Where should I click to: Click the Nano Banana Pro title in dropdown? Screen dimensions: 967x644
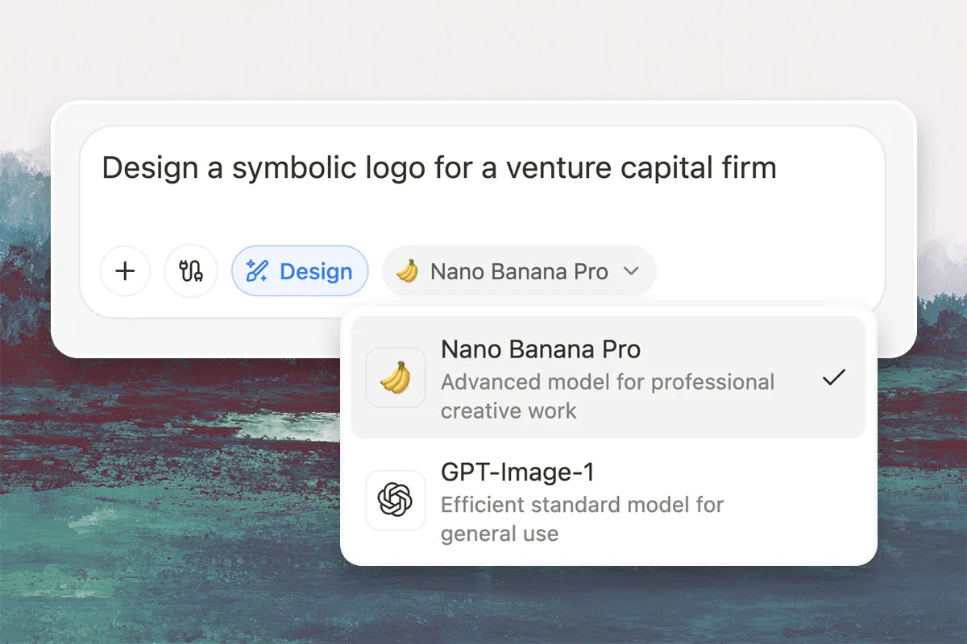(541, 349)
